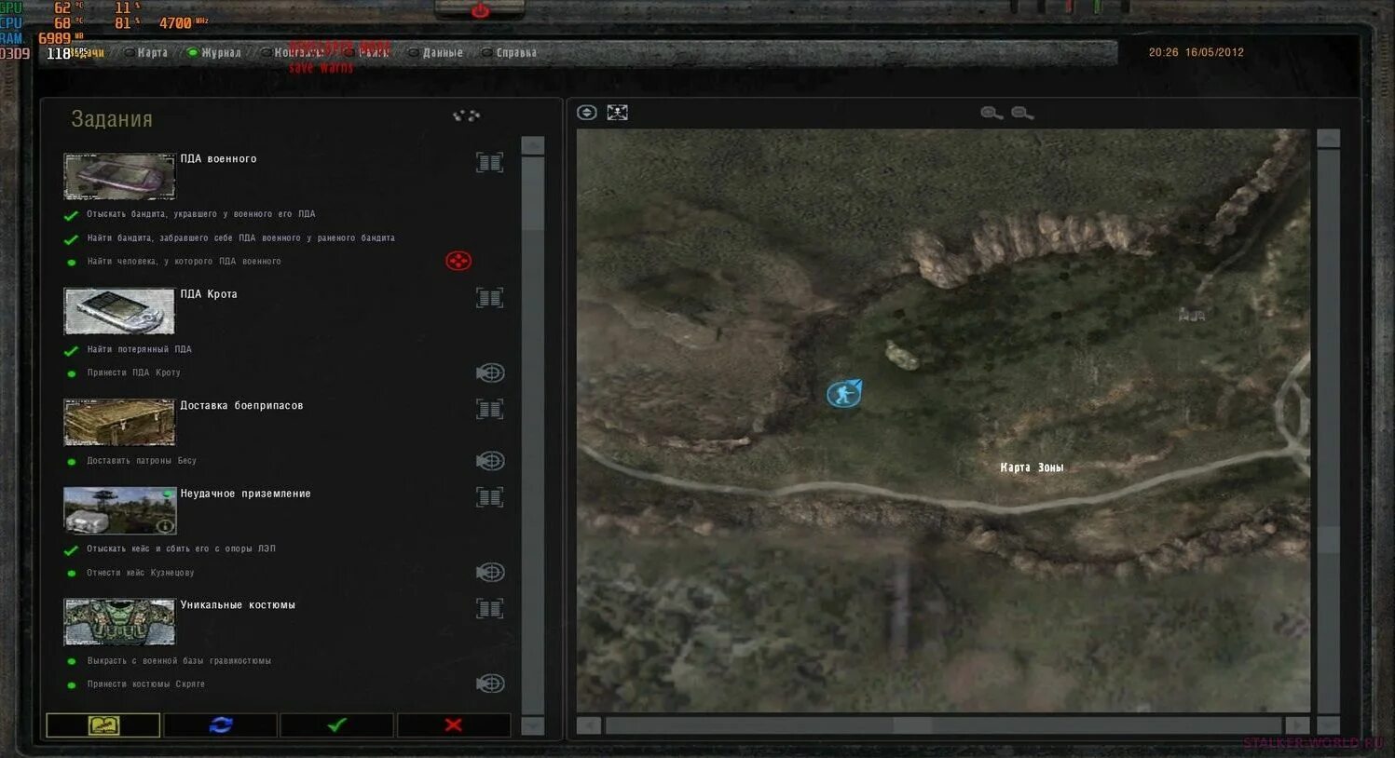1395x758 pixels.
Task: Click objective Найти потерянный ПДА
Action: 139,350
